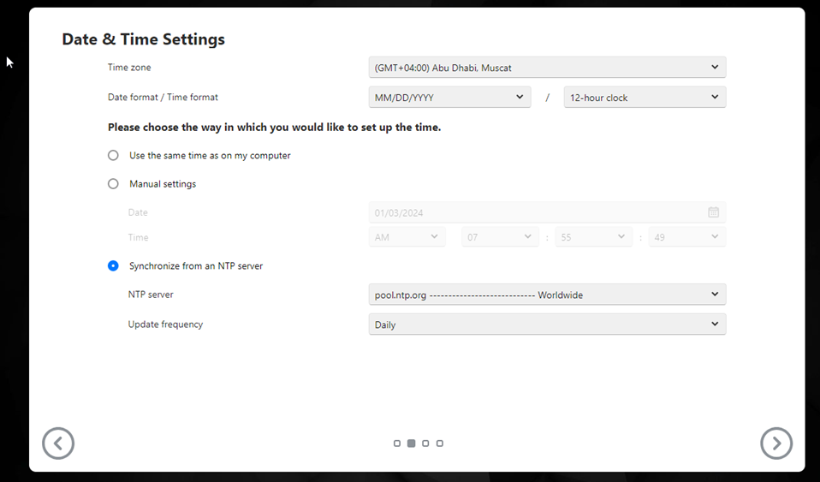Select Synchronize from an NTP server option

click(113, 266)
